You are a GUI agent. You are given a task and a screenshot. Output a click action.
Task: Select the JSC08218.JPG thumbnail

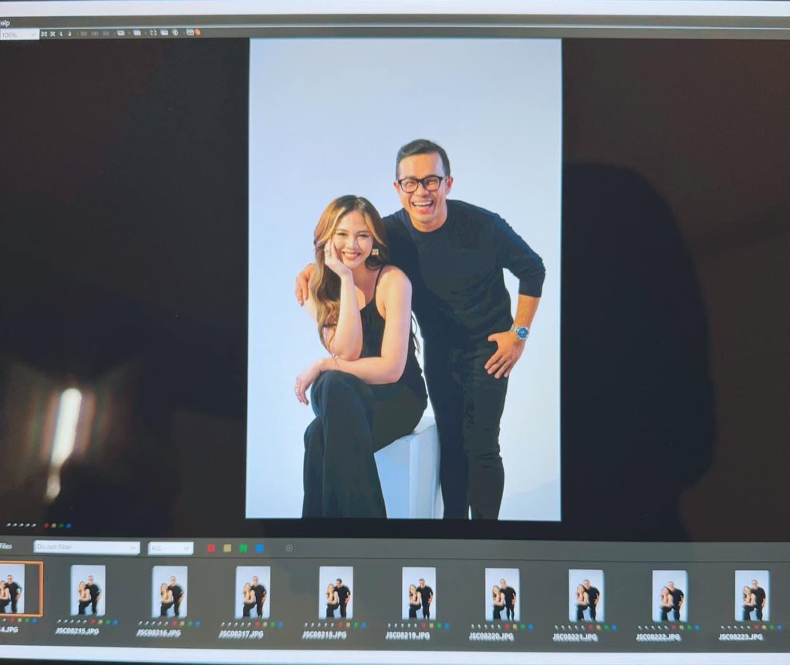[x=336, y=593]
